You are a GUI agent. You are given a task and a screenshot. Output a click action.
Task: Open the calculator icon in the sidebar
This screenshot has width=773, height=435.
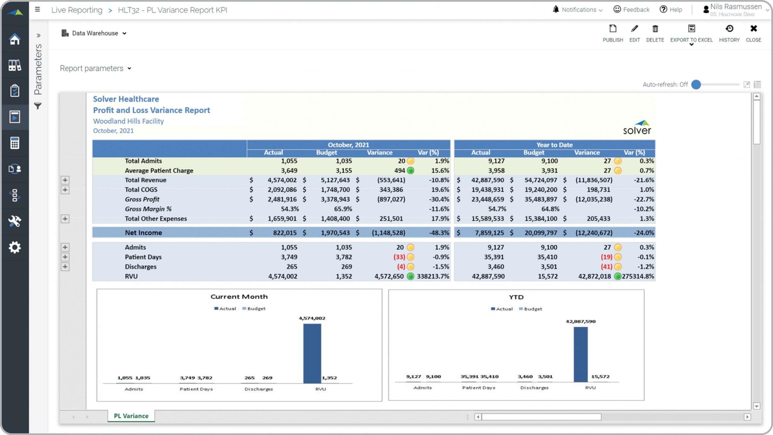coord(14,143)
